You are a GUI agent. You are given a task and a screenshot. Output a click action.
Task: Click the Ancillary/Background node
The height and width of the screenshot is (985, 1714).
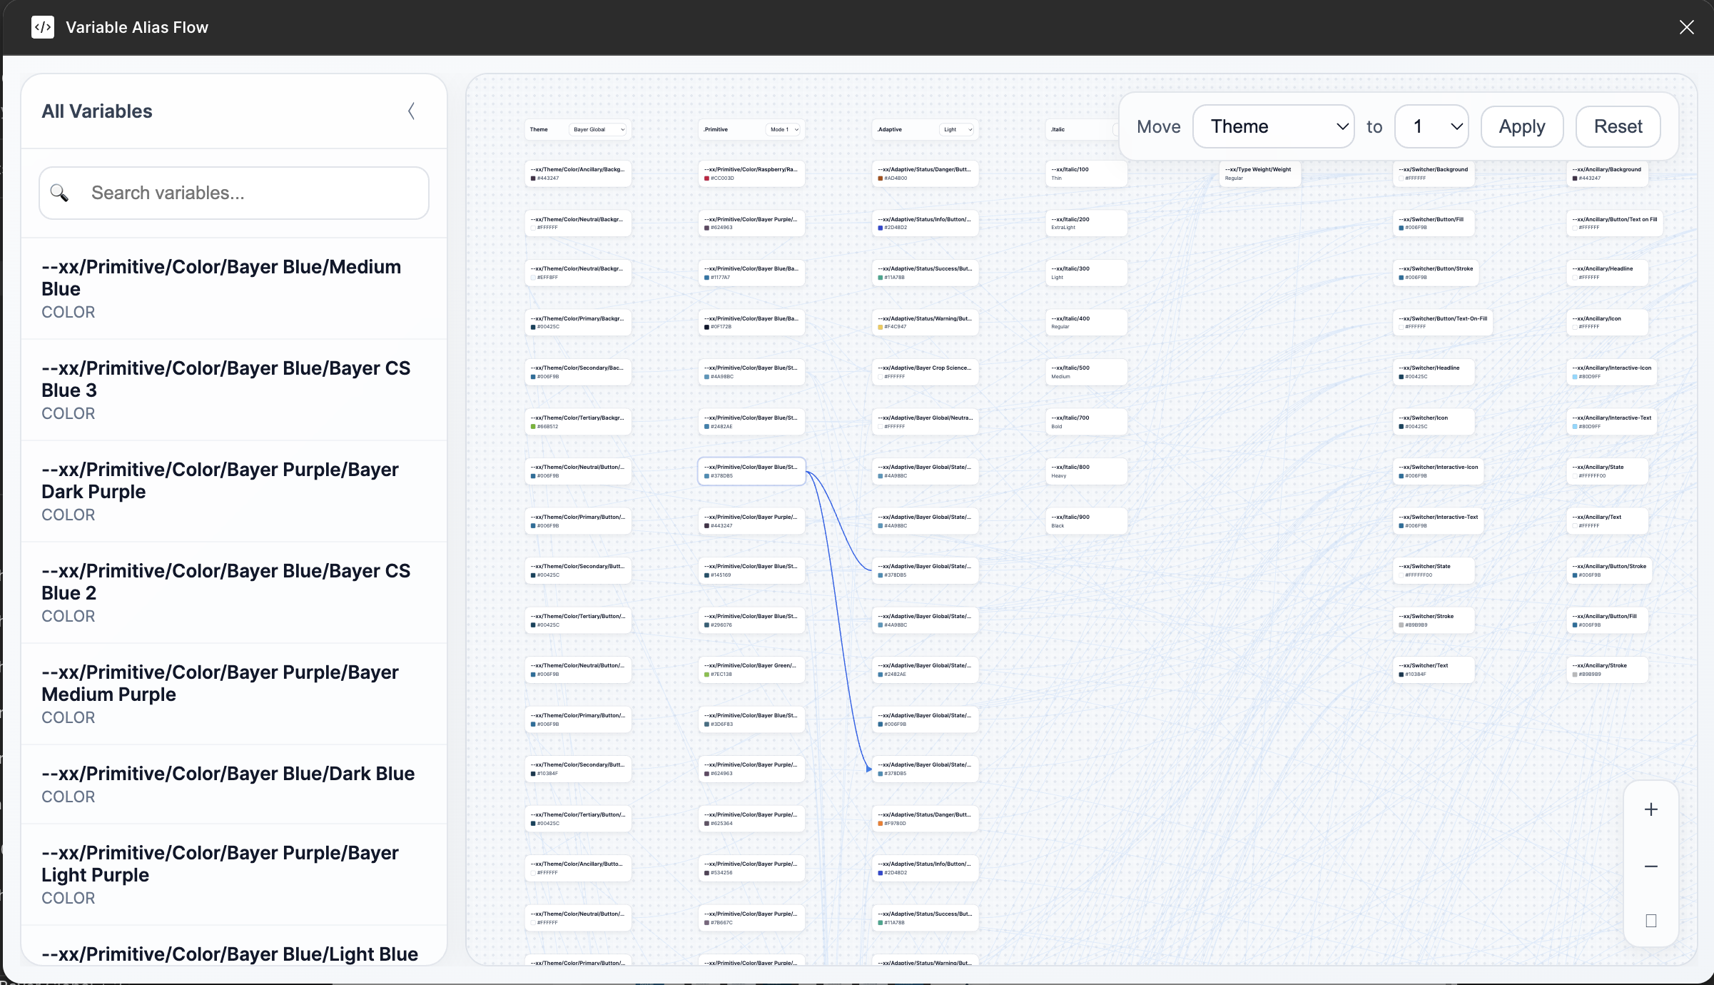[x=1607, y=173]
